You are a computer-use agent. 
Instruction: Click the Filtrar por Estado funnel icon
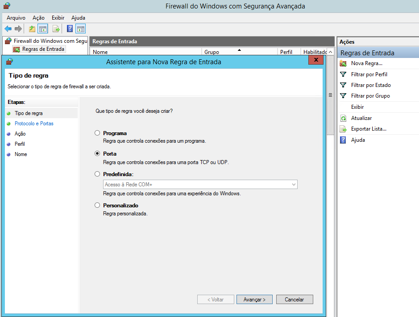coord(343,85)
